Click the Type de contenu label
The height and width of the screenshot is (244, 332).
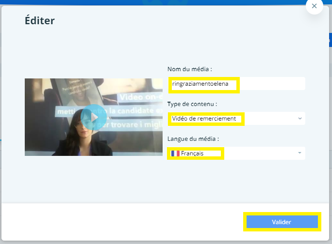[x=192, y=104]
